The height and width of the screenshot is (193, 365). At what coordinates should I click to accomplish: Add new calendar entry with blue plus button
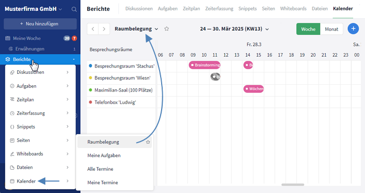pyautogui.click(x=353, y=29)
